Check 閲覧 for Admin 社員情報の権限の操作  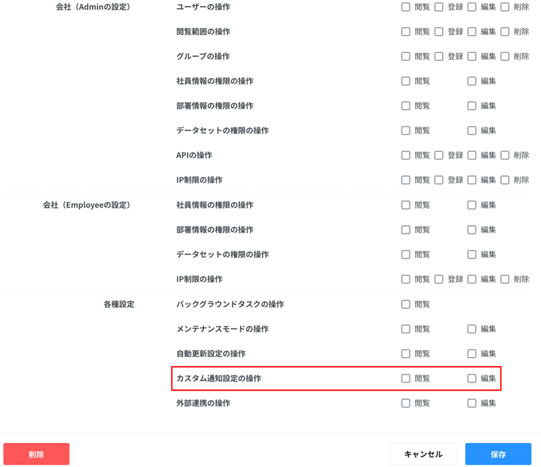click(405, 81)
